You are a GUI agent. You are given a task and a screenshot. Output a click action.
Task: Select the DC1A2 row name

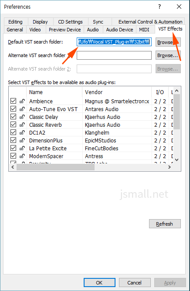point(37,132)
